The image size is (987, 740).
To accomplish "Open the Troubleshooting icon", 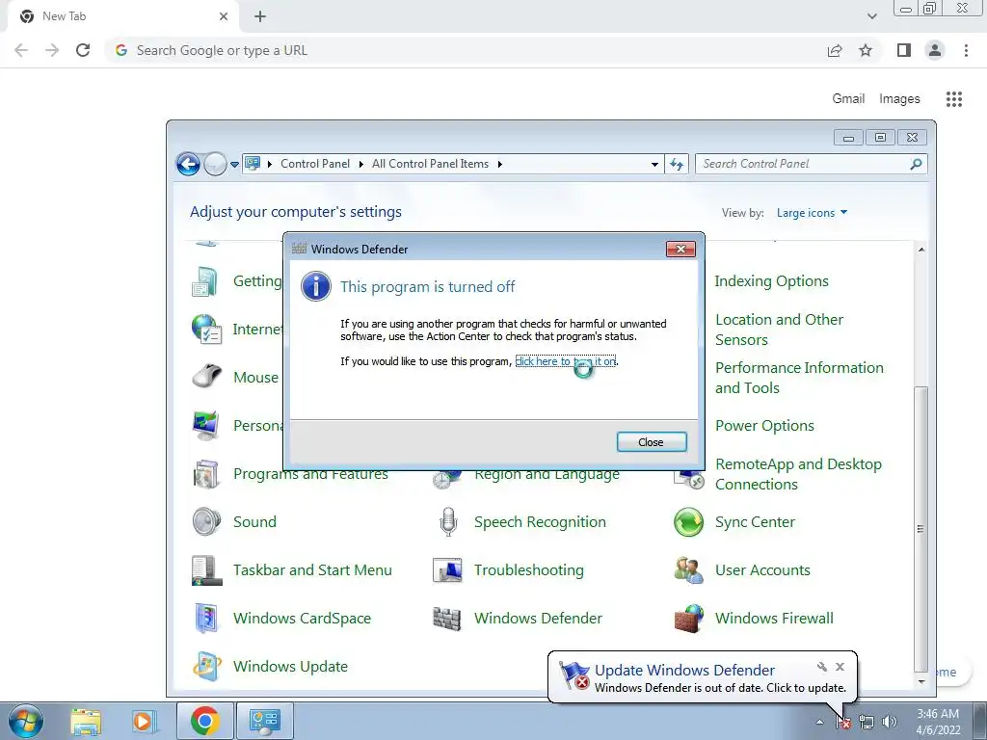I will pyautogui.click(x=447, y=570).
